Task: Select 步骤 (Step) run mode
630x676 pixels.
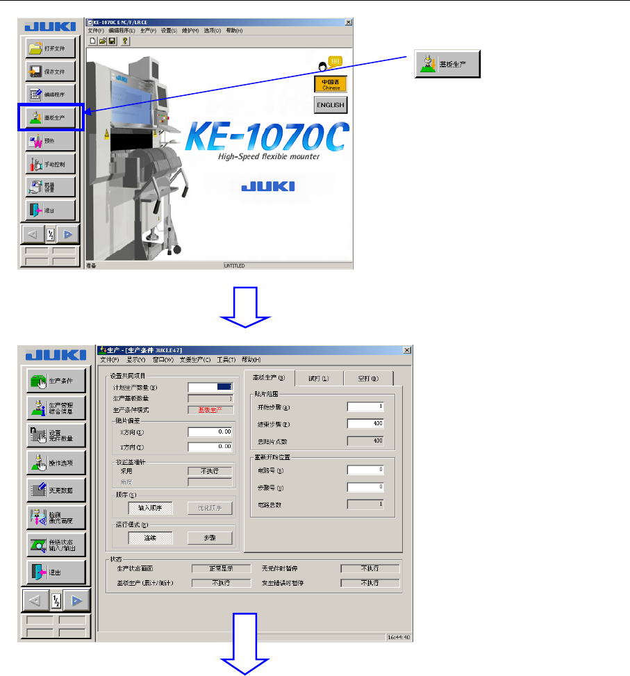Action: point(210,538)
